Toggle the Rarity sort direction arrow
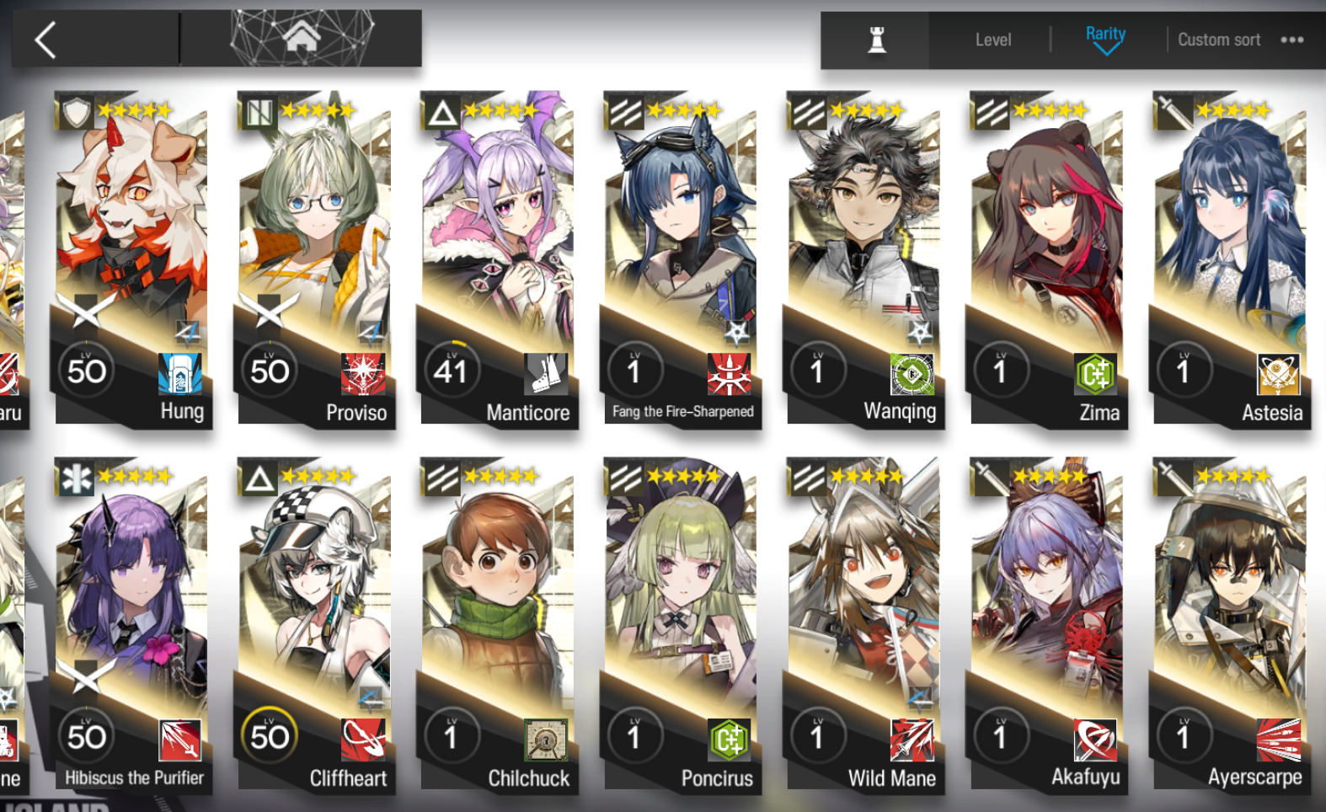The height and width of the screenshot is (812, 1326). (1105, 49)
